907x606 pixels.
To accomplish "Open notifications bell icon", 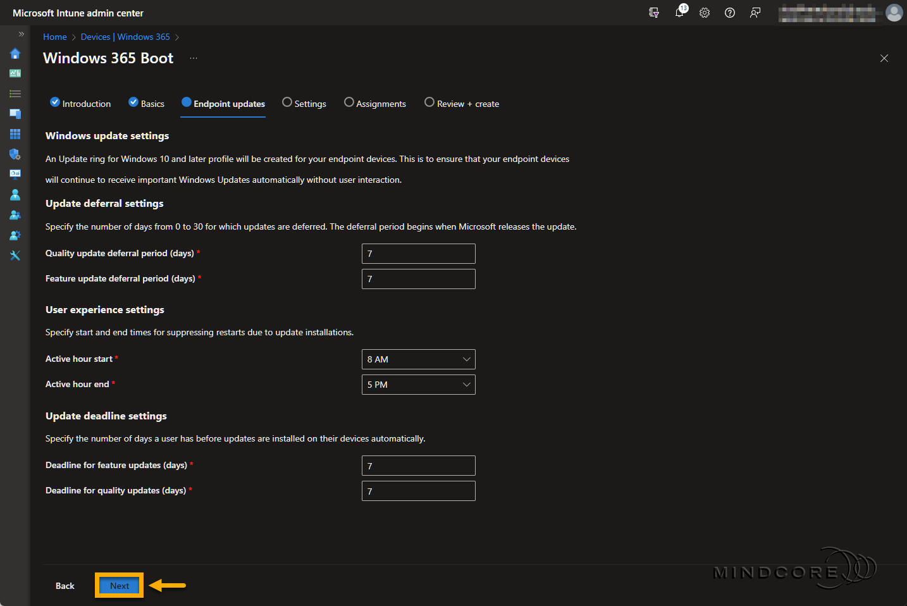I will (x=680, y=13).
